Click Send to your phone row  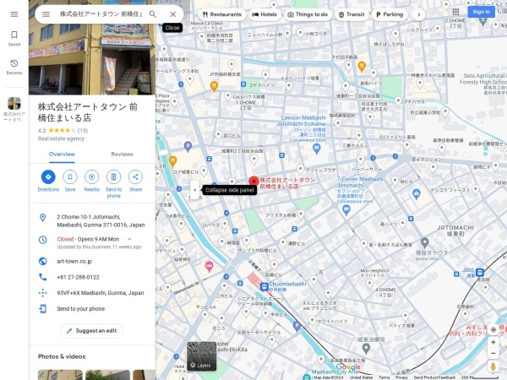click(92, 309)
